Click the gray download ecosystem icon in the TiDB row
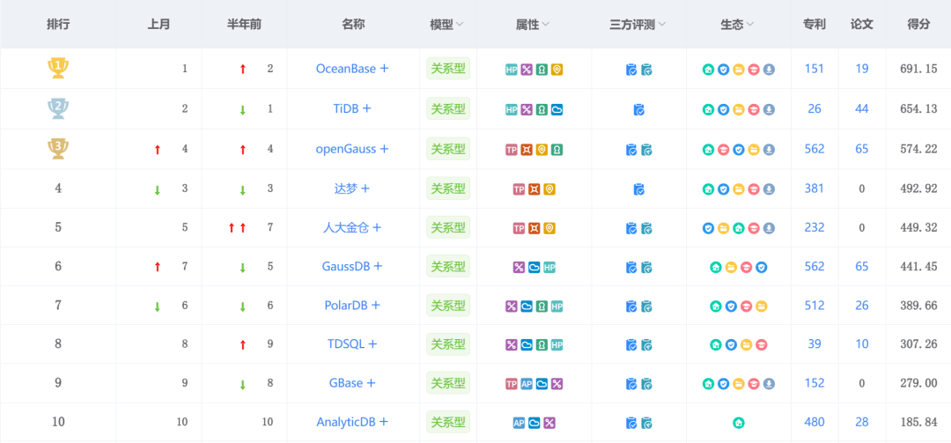This screenshot has height=443, width=951. (x=769, y=110)
